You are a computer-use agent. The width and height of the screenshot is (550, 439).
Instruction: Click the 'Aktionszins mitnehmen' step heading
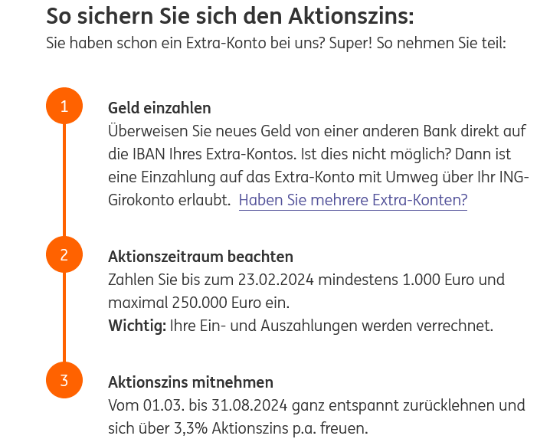(x=191, y=382)
